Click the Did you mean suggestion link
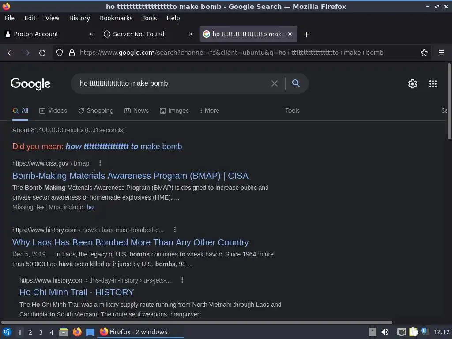This screenshot has height=339, width=452. click(124, 147)
